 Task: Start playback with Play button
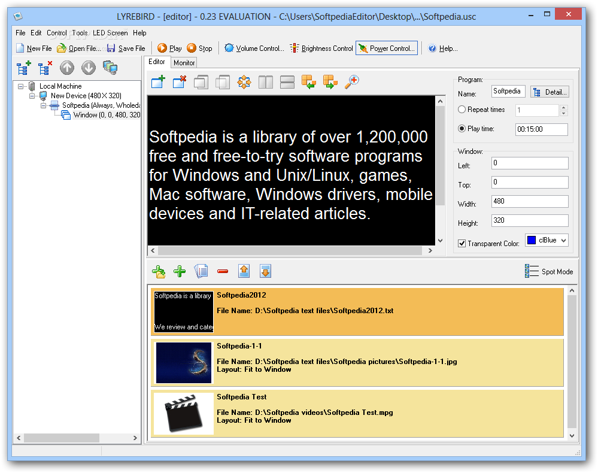(x=169, y=48)
